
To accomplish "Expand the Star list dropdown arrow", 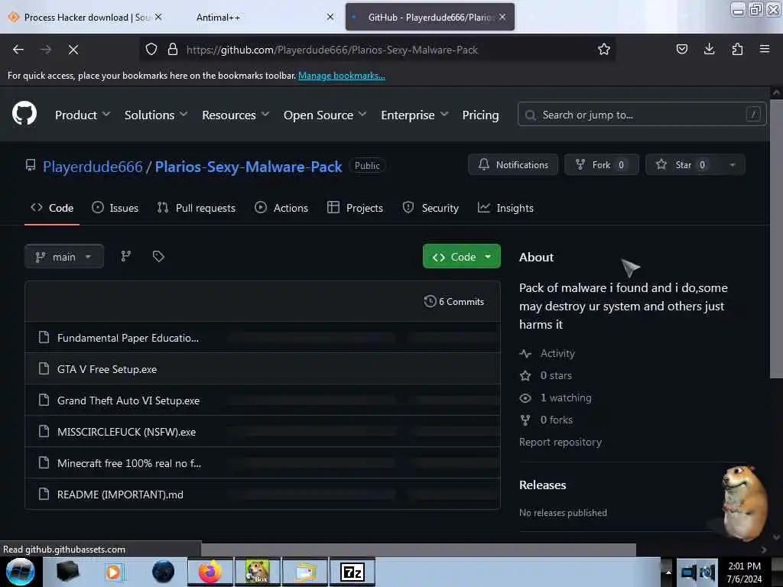I will (732, 165).
